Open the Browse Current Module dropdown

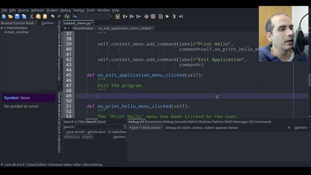coord(18,23)
